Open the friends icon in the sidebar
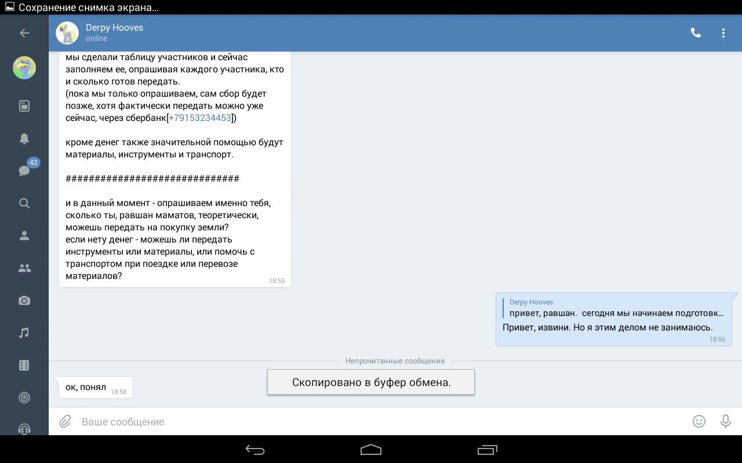Viewport: 742px width, 463px height. pos(24,236)
